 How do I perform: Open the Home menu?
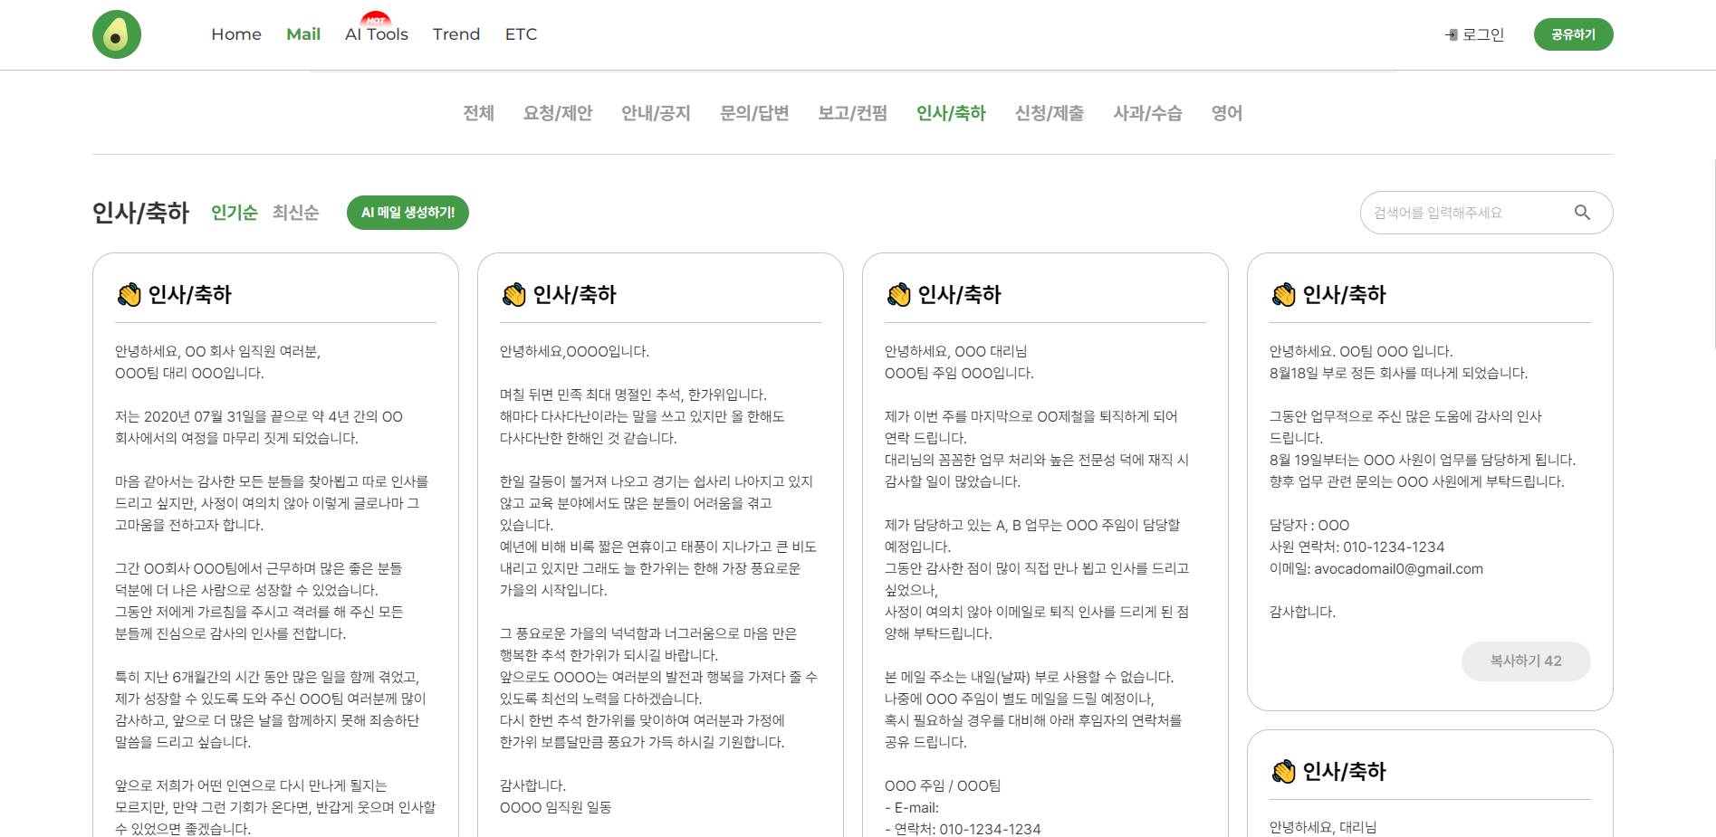pyautogui.click(x=236, y=34)
